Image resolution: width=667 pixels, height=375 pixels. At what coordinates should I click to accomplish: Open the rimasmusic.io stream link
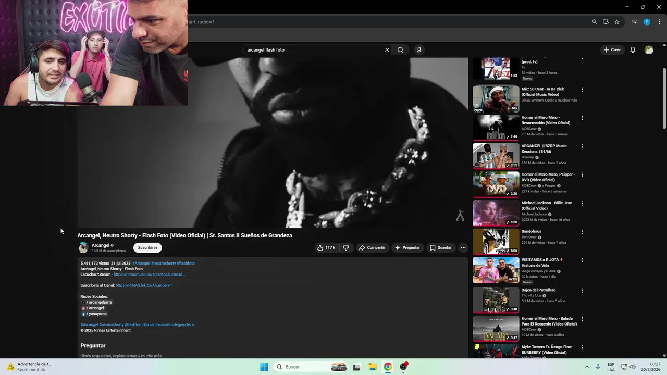tap(149, 274)
